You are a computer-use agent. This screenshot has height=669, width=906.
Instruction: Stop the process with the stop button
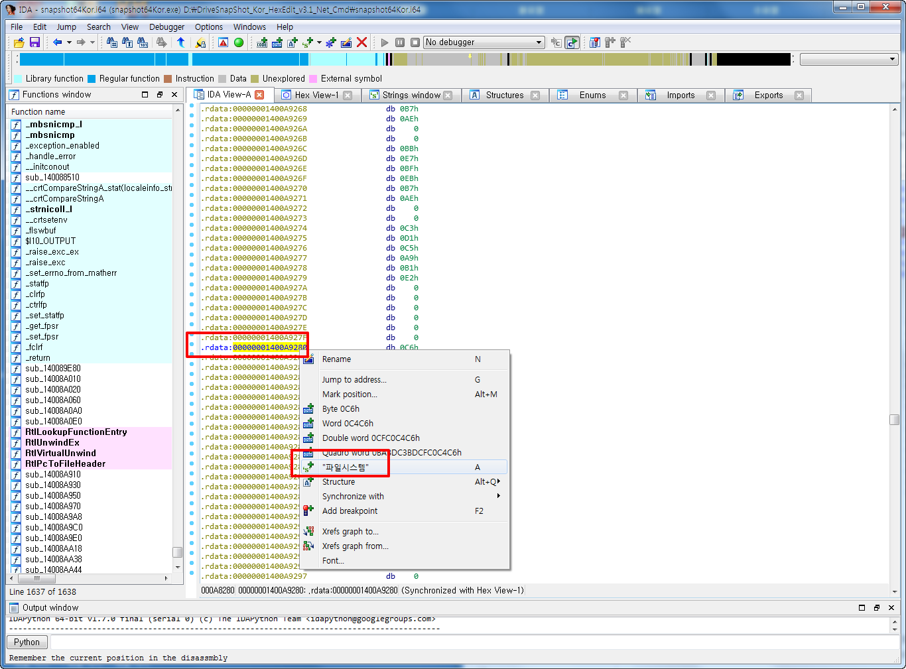[x=415, y=42]
